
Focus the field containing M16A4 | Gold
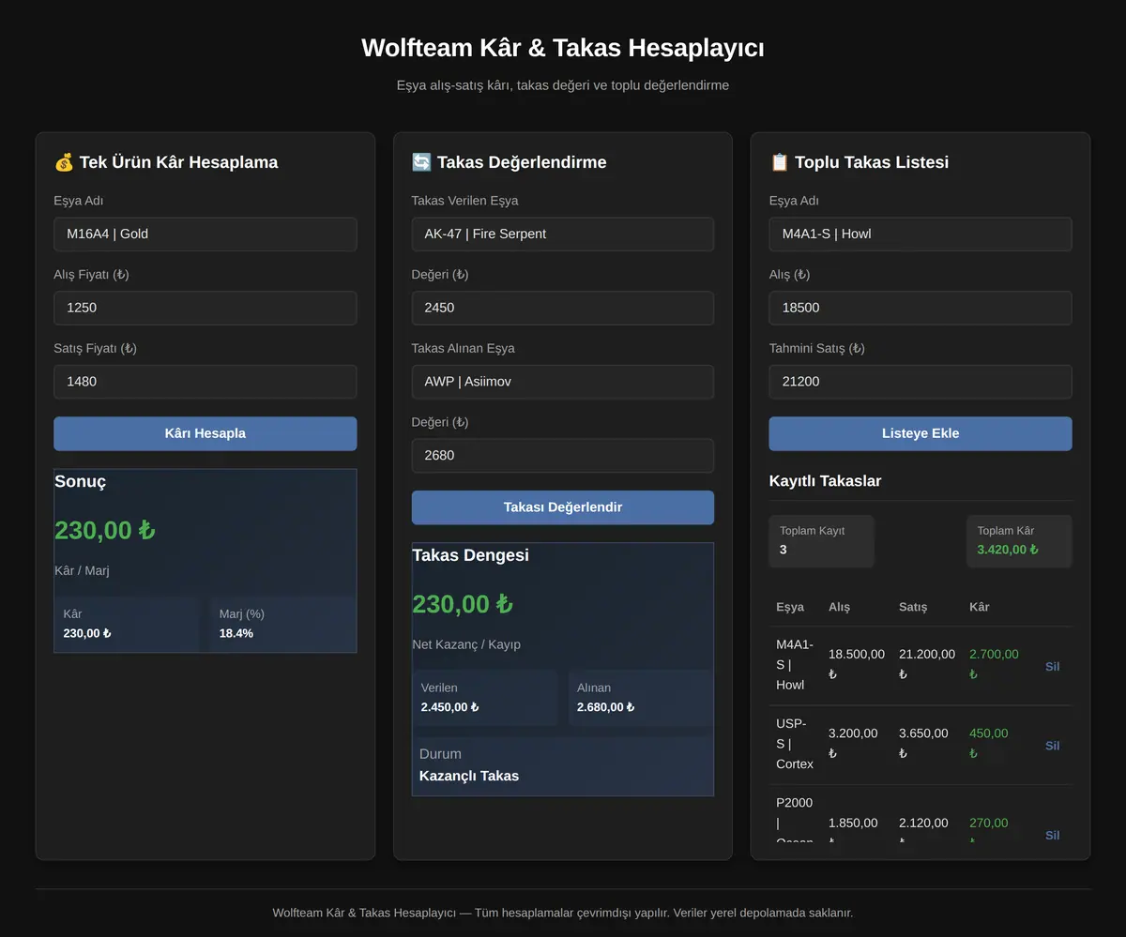click(205, 234)
